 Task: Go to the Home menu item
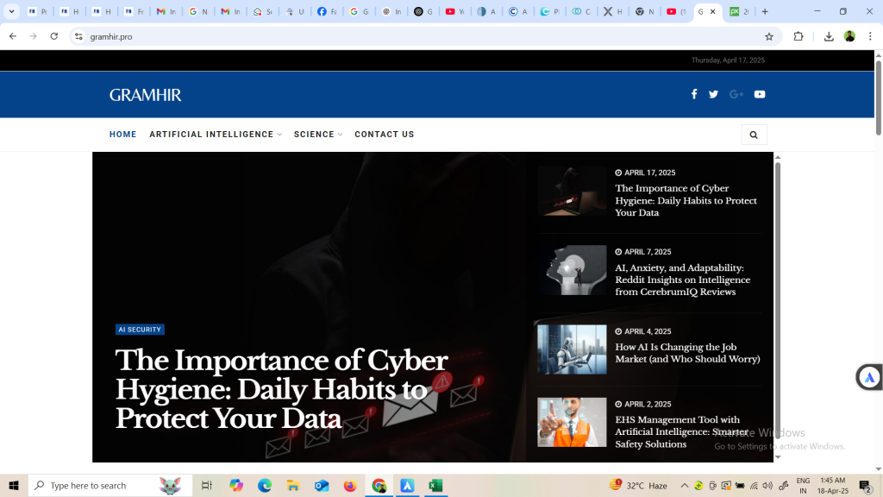[122, 135]
